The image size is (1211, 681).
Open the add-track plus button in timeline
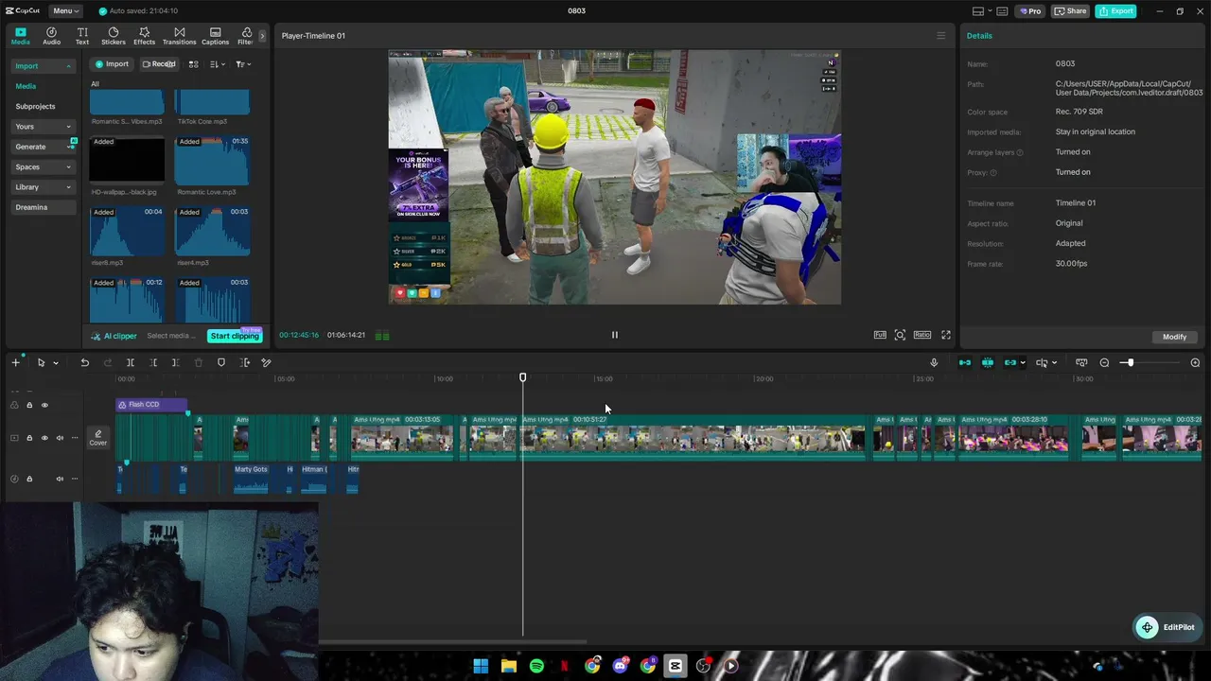point(15,362)
